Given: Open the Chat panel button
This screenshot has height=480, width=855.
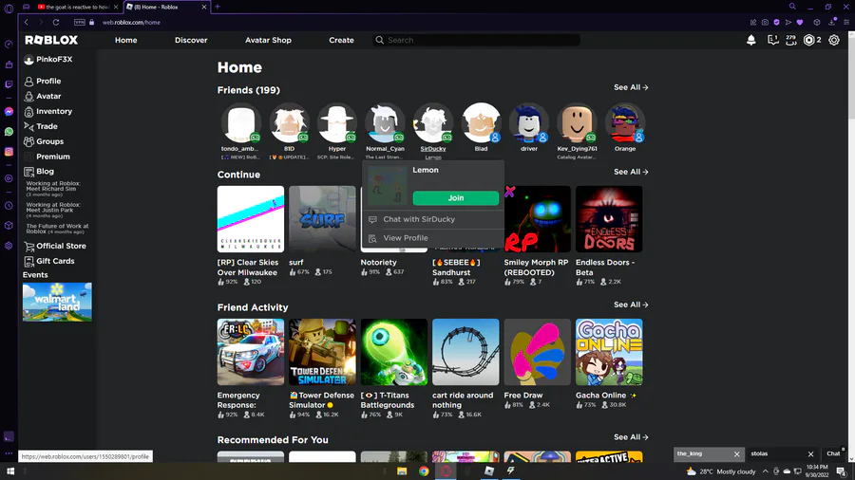Looking at the screenshot, I should [834, 453].
